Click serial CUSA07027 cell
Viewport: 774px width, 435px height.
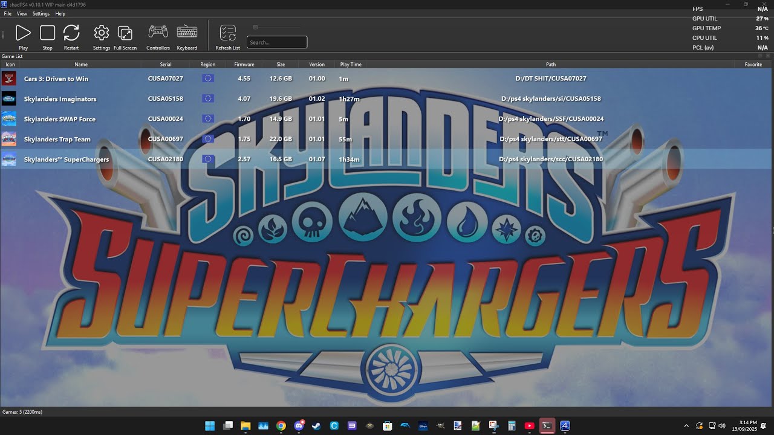click(166, 79)
